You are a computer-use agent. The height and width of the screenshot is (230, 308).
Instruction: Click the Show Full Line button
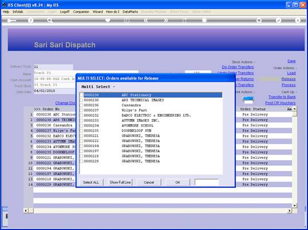coord(120,183)
